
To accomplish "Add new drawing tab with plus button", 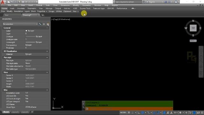I will [x=42, y=15].
